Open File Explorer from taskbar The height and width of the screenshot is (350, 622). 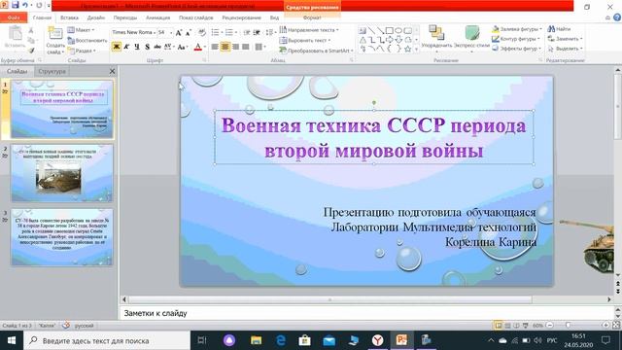(256, 340)
